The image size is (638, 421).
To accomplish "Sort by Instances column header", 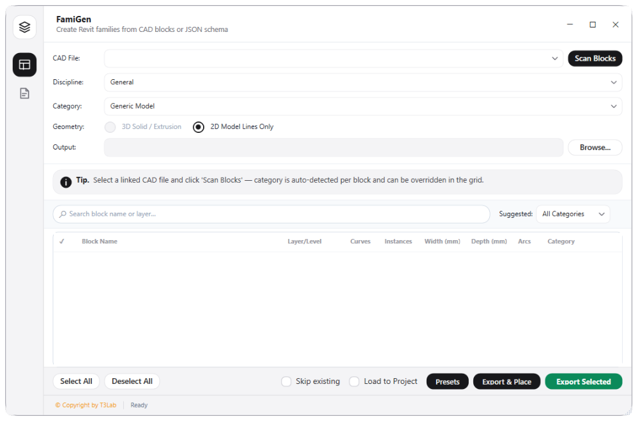I will (x=398, y=241).
